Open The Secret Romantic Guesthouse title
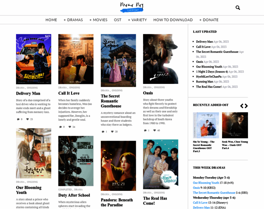The image size is (264, 209). 111,101
